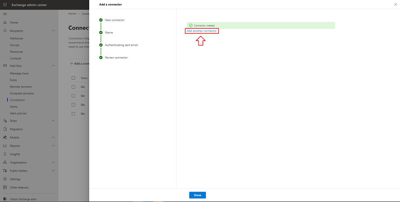This screenshot has width=400, height=202.
Task: Click the Done button
Action: [197, 195]
